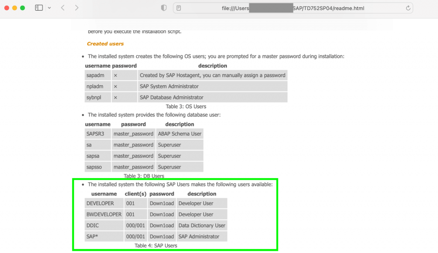Click the 'Created users' heading
Image resolution: width=438 pixels, height=253 pixels.
coord(105,44)
